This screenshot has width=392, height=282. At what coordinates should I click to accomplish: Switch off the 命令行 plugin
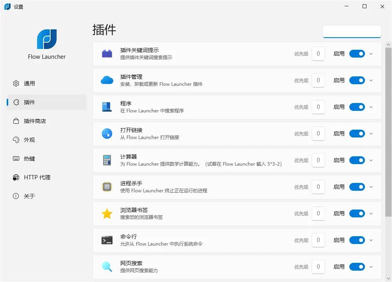point(357,240)
